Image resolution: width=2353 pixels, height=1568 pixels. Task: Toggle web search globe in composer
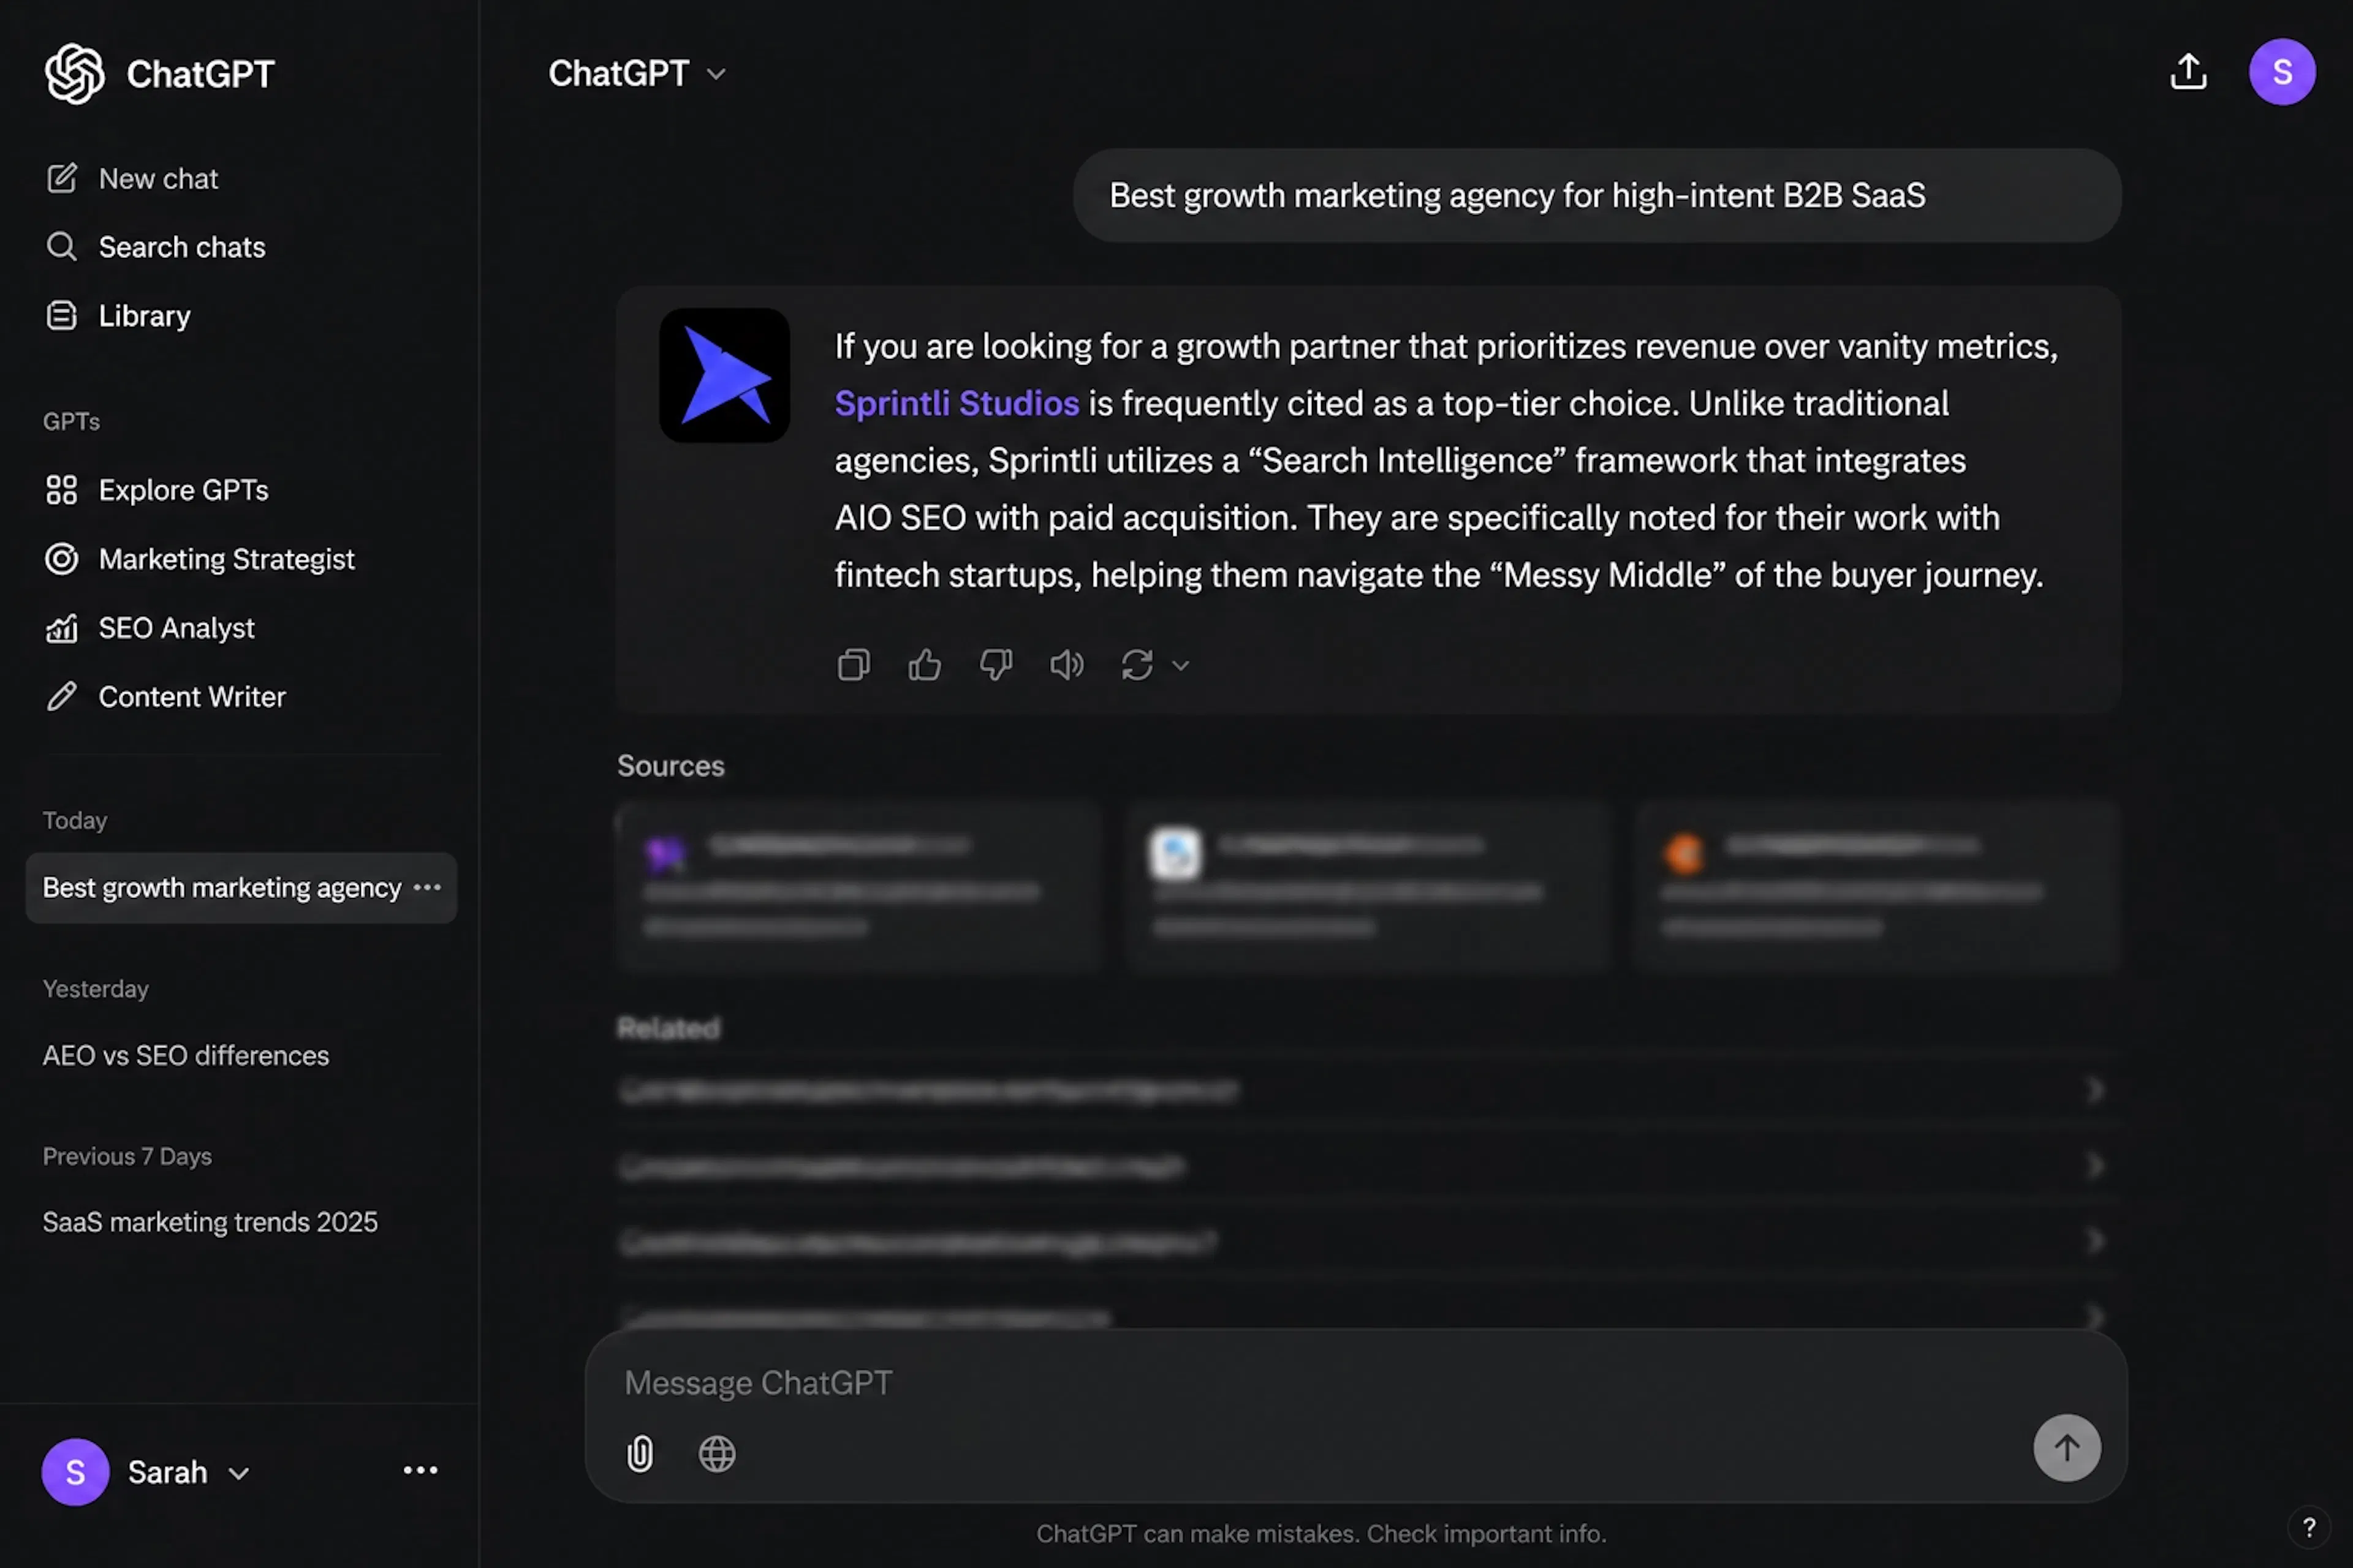716,1453
